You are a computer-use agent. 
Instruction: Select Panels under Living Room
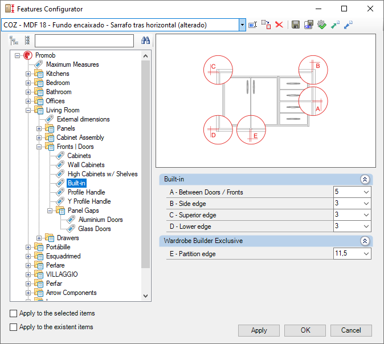click(66, 128)
